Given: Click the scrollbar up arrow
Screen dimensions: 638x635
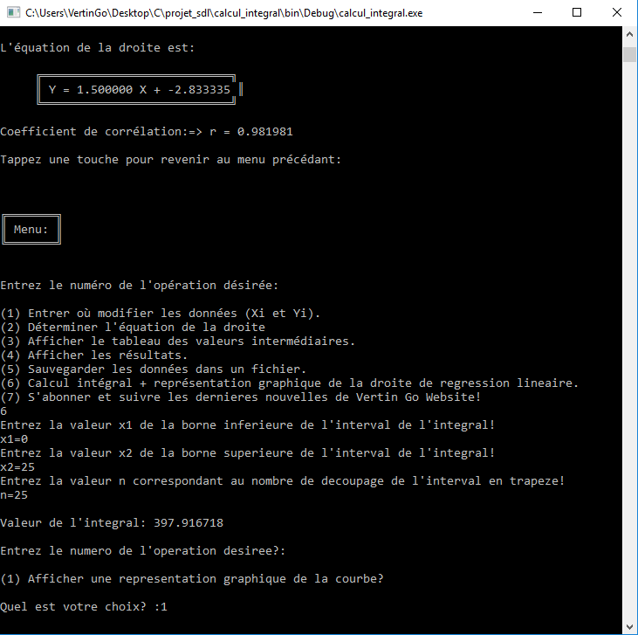Looking at the screenshot, I should pos(629,34).
